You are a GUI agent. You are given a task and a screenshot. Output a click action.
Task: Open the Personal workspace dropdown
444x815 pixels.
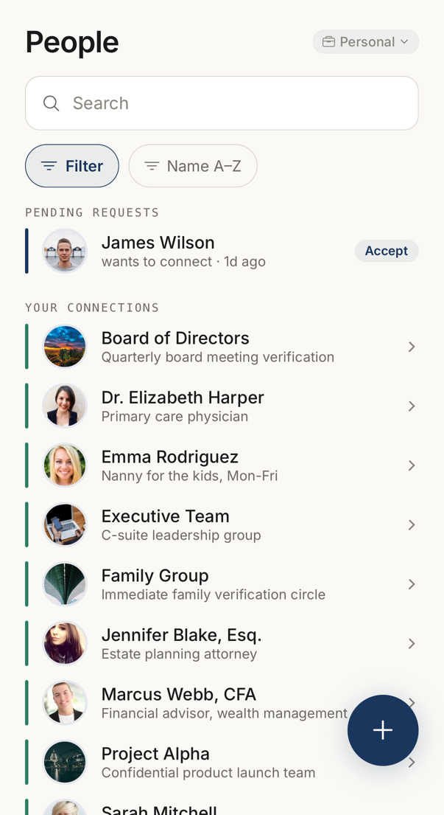pyautogui.click(x=366, y=41)
